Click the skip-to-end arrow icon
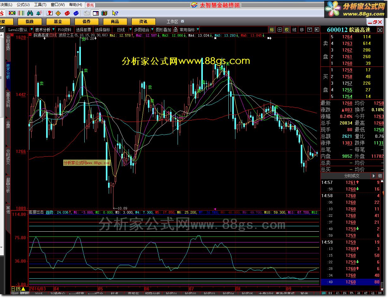 (x=317, y=30)
